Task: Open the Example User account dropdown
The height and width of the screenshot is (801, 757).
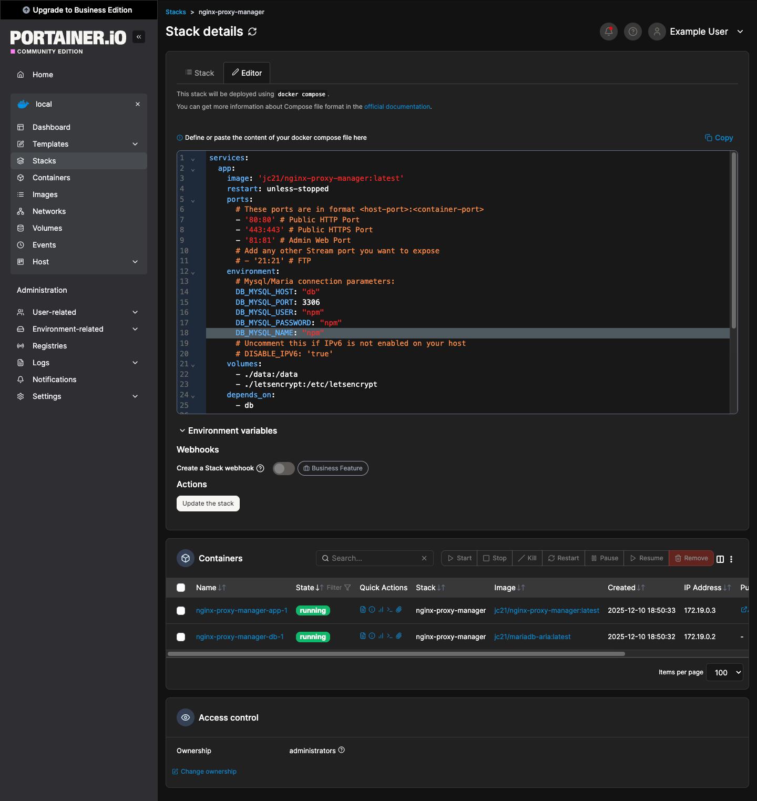Action: (x=699, y=32)
